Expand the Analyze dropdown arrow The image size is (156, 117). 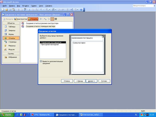pos(55,10)
